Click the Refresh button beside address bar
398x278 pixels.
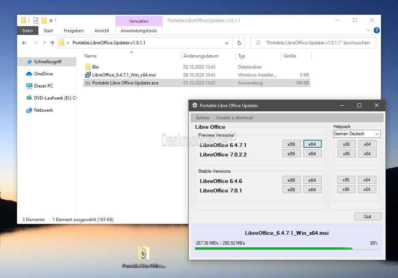239,43
